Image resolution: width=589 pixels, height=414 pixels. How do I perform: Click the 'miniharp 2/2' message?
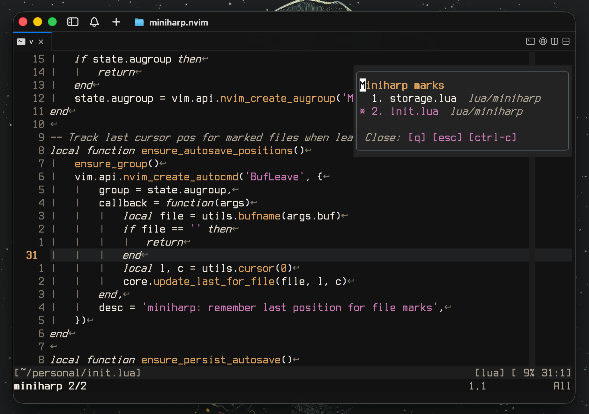[x=50, y=386]
